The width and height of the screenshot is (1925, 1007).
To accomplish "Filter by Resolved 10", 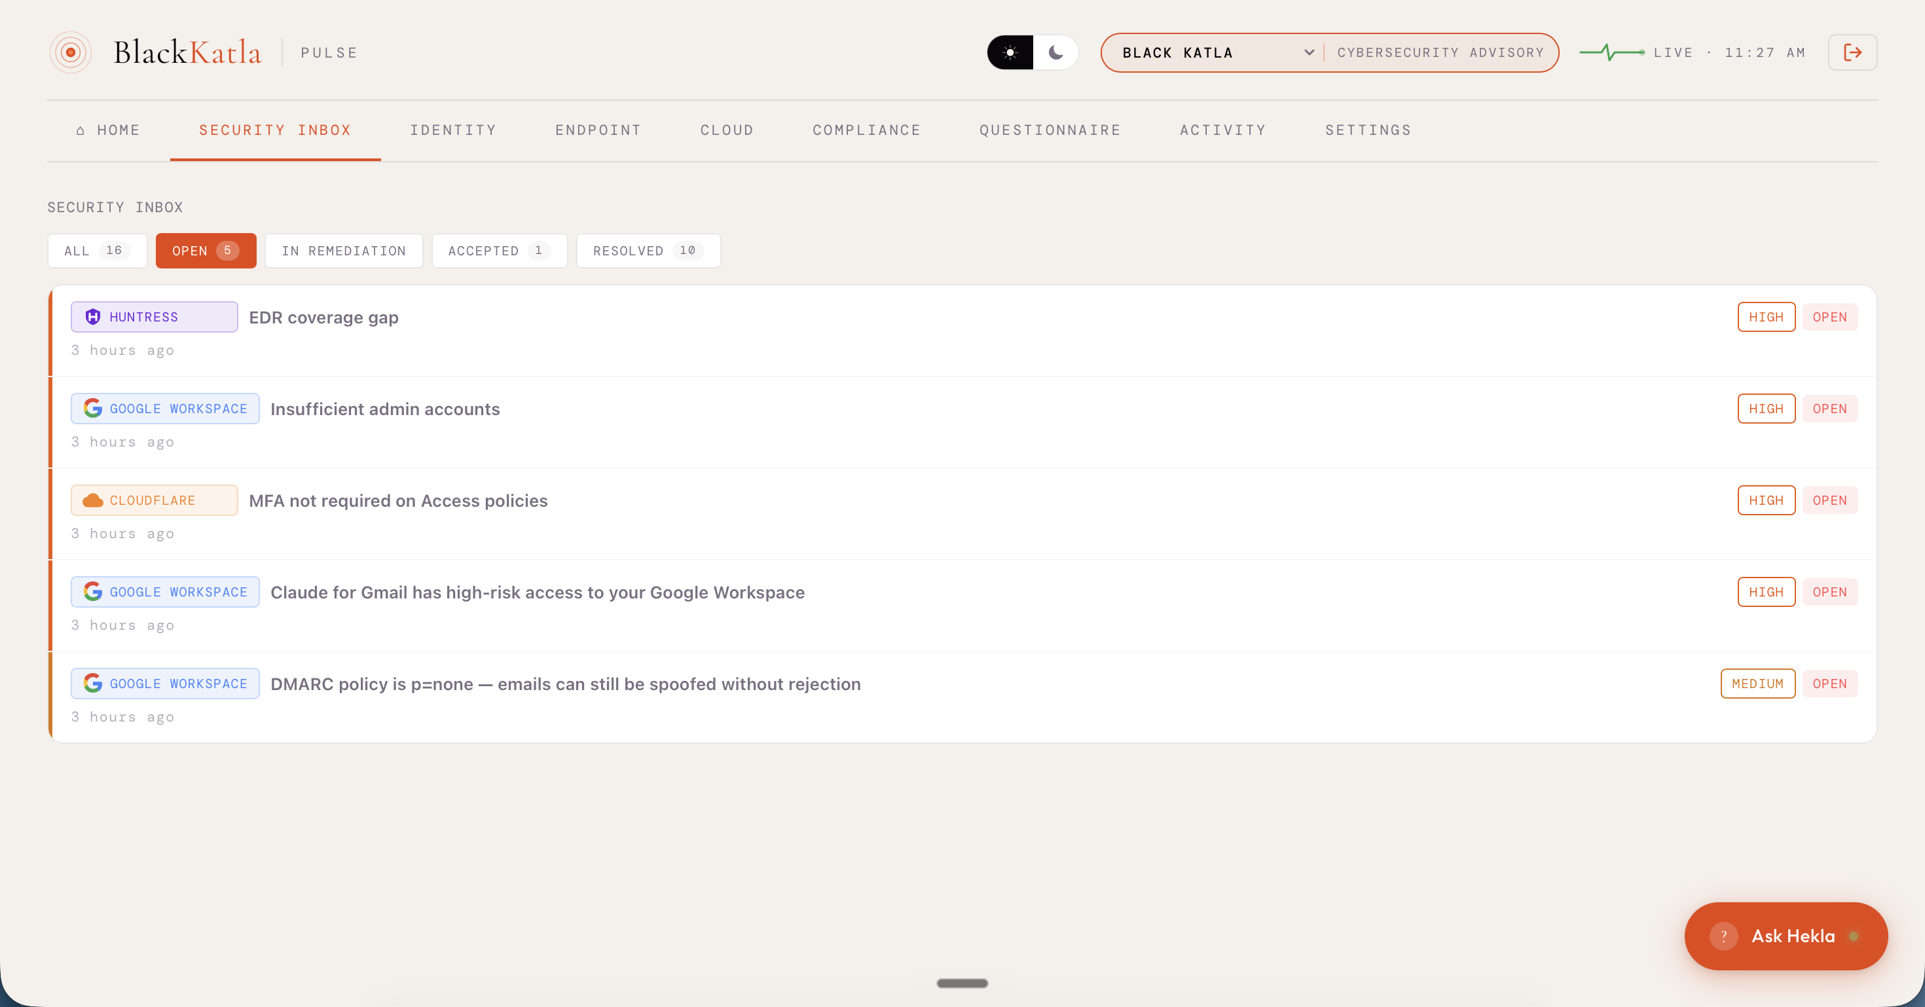I will (x=648, y=250).
